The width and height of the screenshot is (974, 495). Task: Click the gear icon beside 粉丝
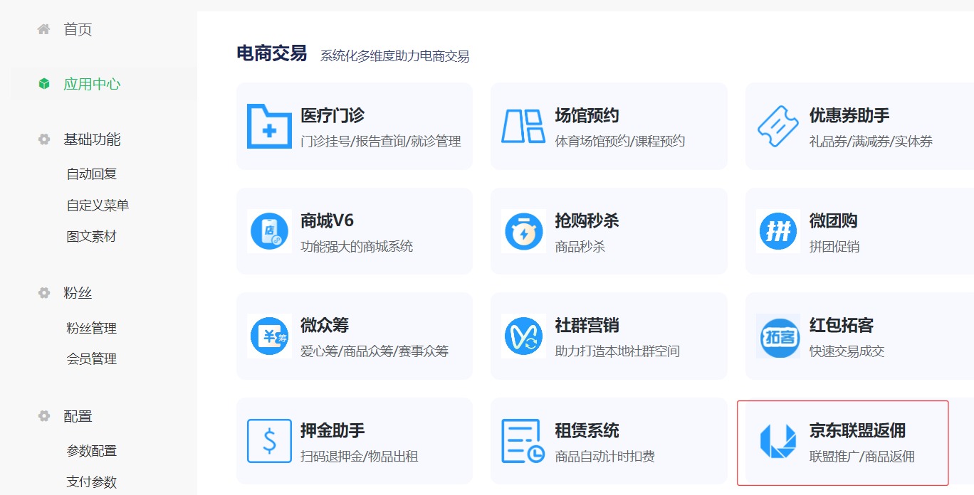point(44,293)
